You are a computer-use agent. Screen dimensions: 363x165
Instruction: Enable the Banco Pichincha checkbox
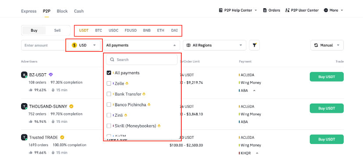tap(109, 105)
